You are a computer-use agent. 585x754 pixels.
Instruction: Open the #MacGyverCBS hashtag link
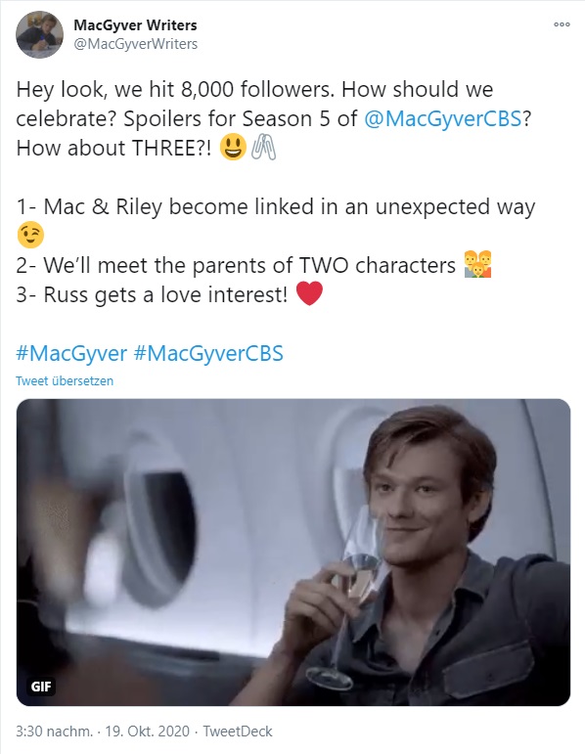[x=208, y=353]
